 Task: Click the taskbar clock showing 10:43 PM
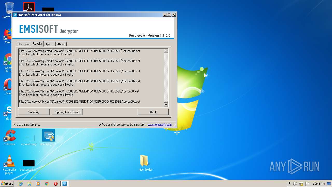[x=319, y=184]
